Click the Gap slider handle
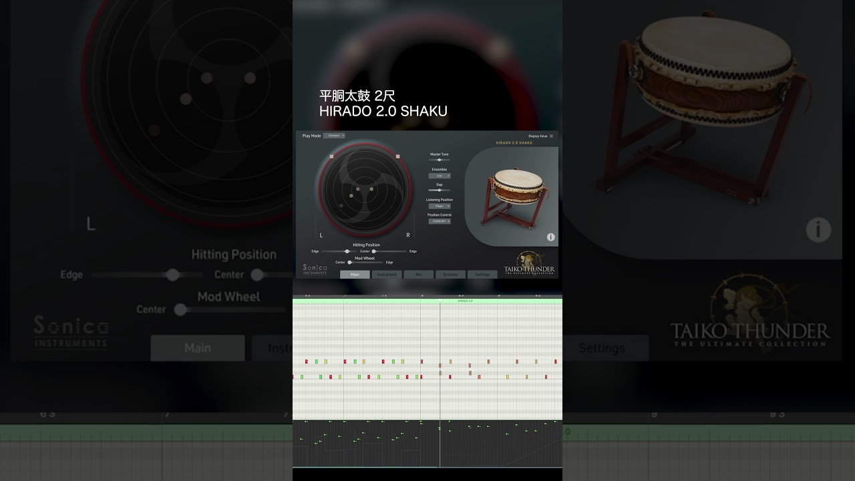This screenshot has height=481, width=855. 439,190
